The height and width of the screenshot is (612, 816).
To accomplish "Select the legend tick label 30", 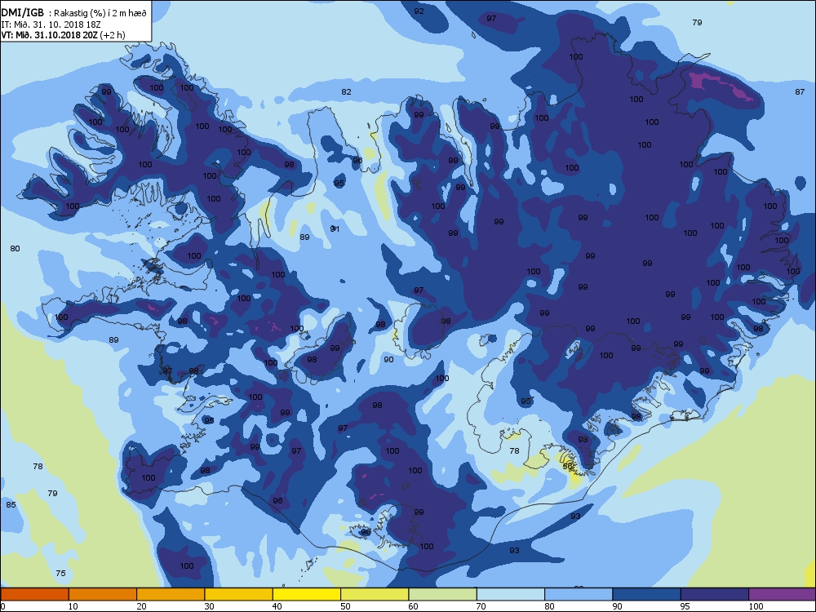I will coord(209,605).
